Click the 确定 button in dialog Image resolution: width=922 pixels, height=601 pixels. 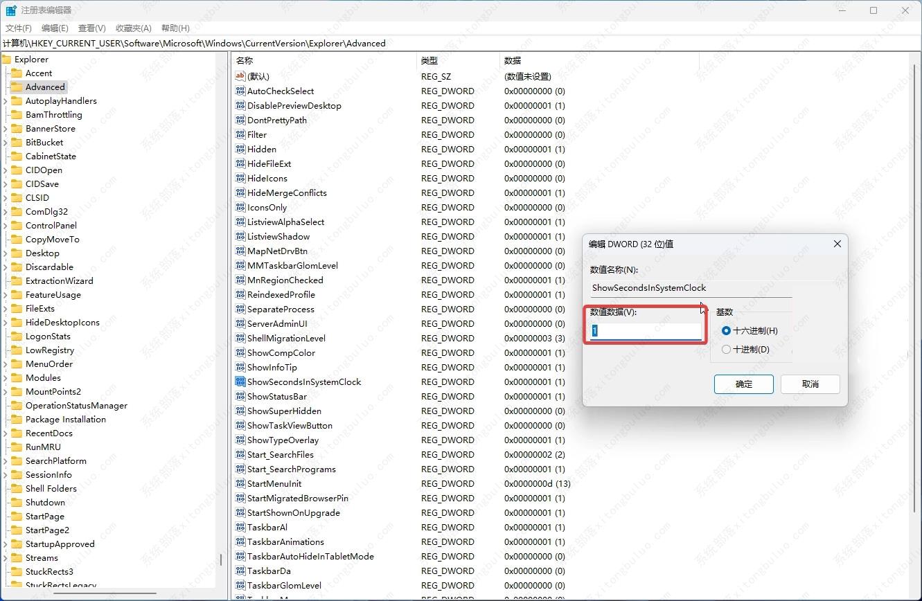tap(743, 384)
